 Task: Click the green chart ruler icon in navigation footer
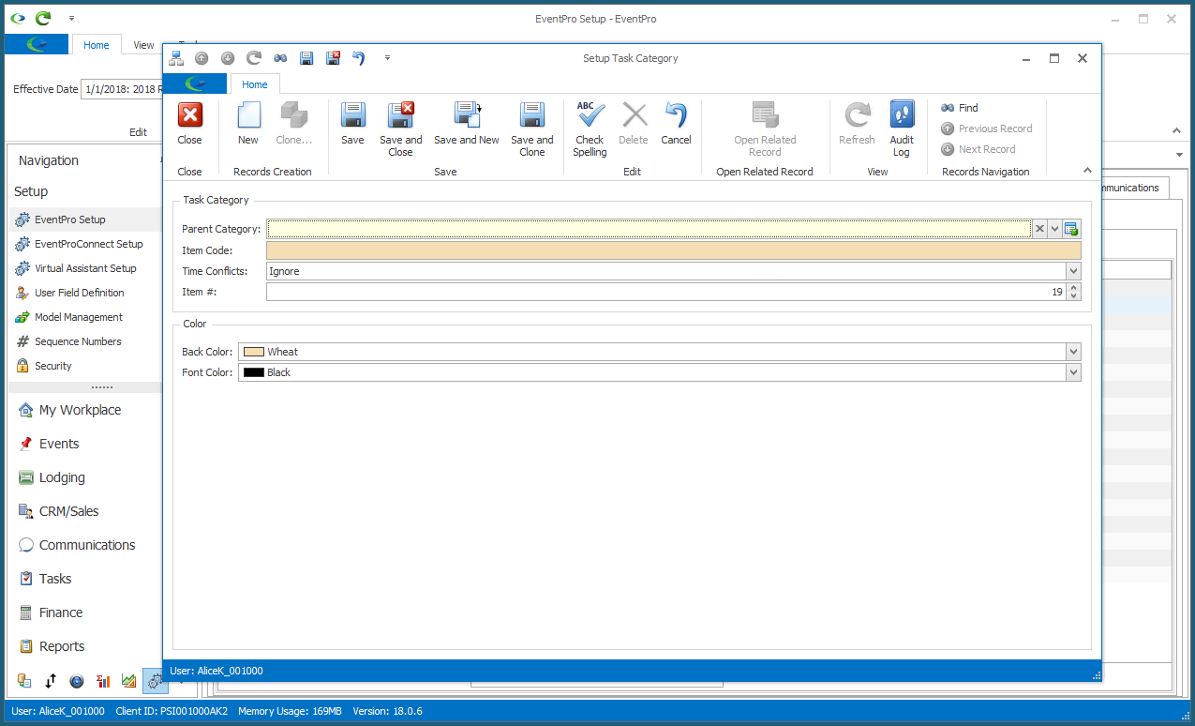point(129,681)
